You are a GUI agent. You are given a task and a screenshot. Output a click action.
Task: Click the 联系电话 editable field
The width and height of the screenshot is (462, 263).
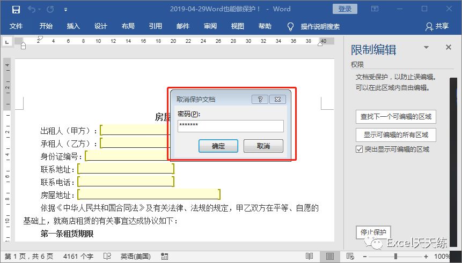coord(126,182)
